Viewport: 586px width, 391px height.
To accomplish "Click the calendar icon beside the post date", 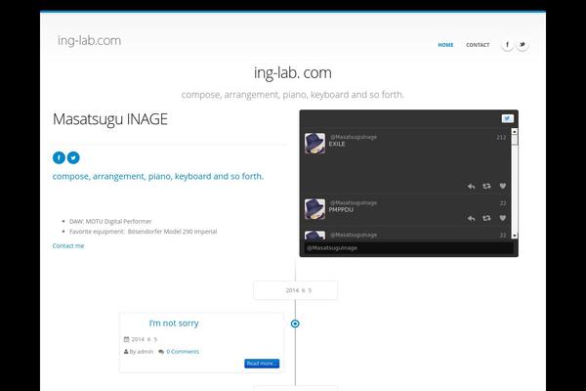I will pyautogui.click(x=126, y=339).
